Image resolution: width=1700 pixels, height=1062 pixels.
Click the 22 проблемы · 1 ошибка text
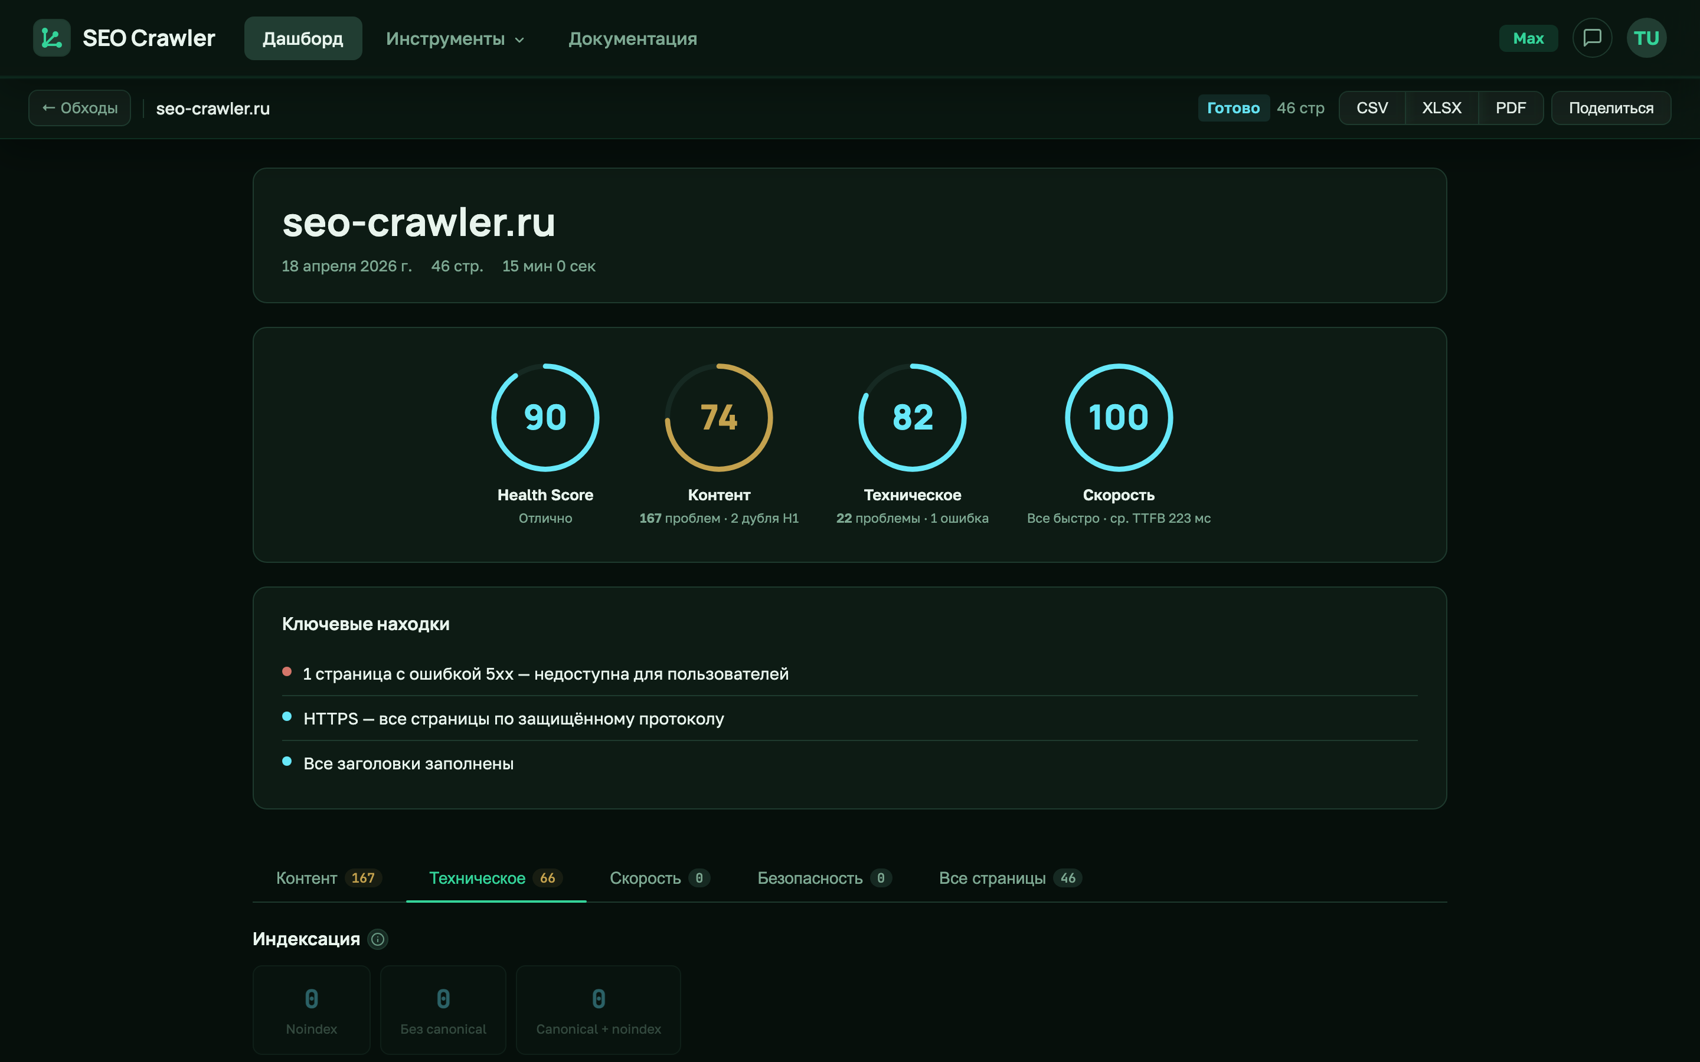pyautogui.click(x=913, y=519)
